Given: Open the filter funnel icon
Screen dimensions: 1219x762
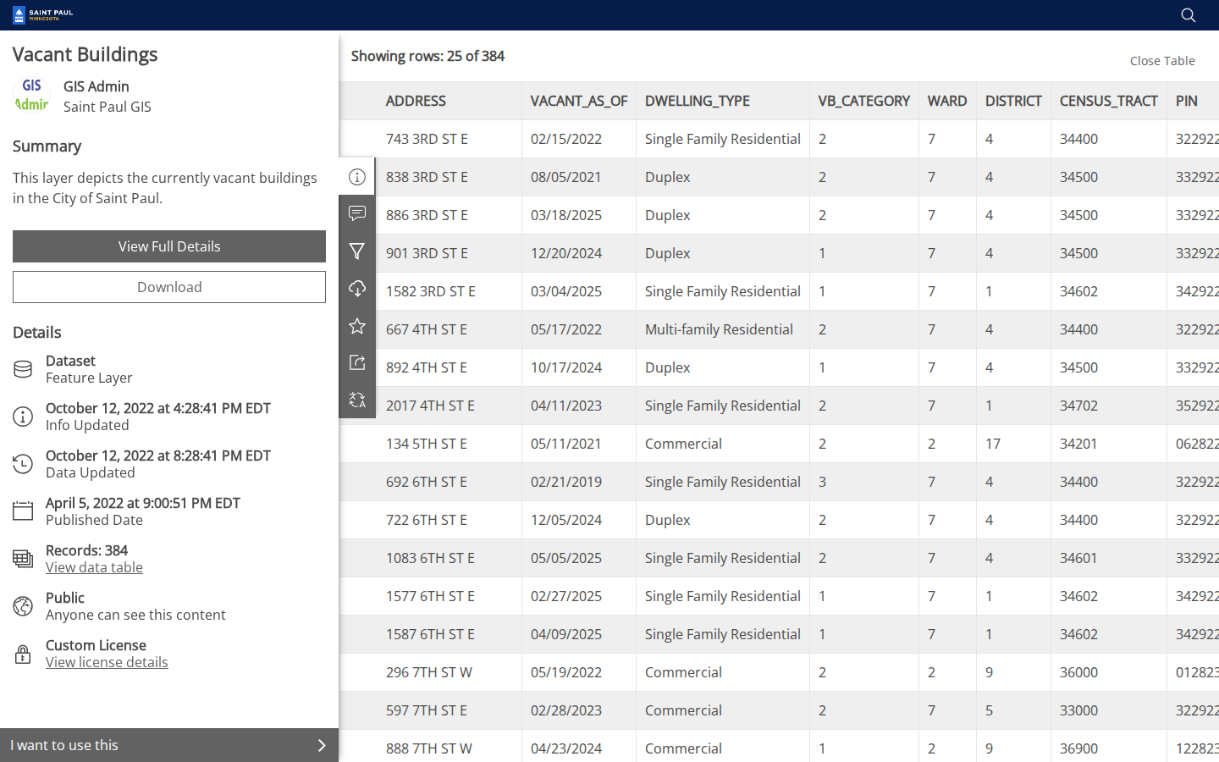Looking at the screenshot, I should point(357,251).
